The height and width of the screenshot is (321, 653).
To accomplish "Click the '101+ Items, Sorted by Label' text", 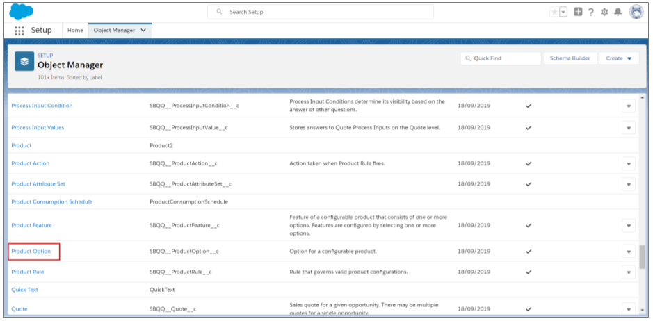I will pyautogui.click(x=70, y=77).
